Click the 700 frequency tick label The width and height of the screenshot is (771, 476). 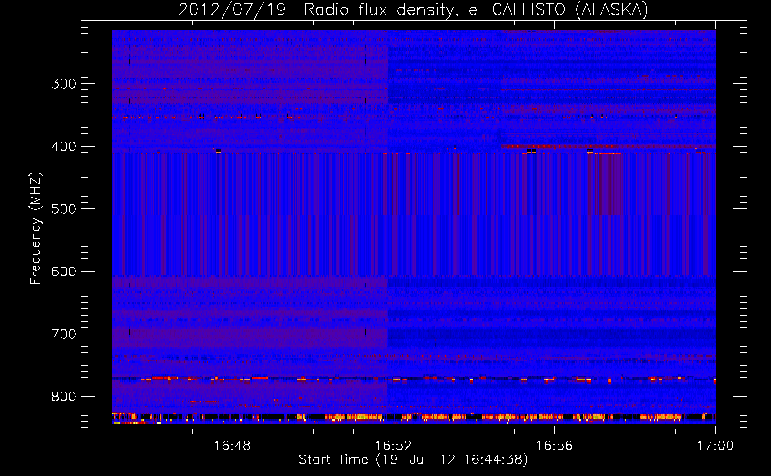(x=64, y=334)
